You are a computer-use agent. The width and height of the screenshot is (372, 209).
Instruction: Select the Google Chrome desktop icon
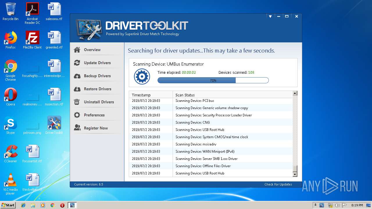[10, 70]
